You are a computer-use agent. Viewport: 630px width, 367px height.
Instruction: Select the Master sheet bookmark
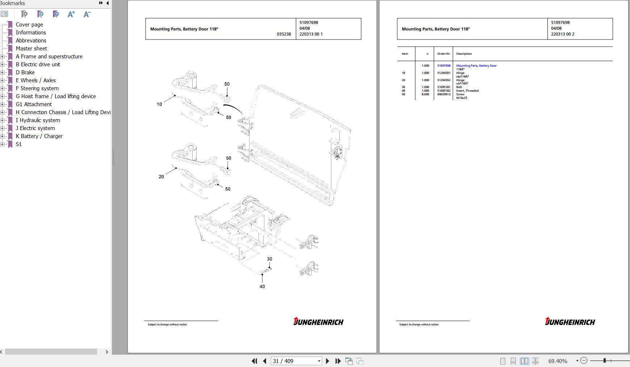[31, 49]
